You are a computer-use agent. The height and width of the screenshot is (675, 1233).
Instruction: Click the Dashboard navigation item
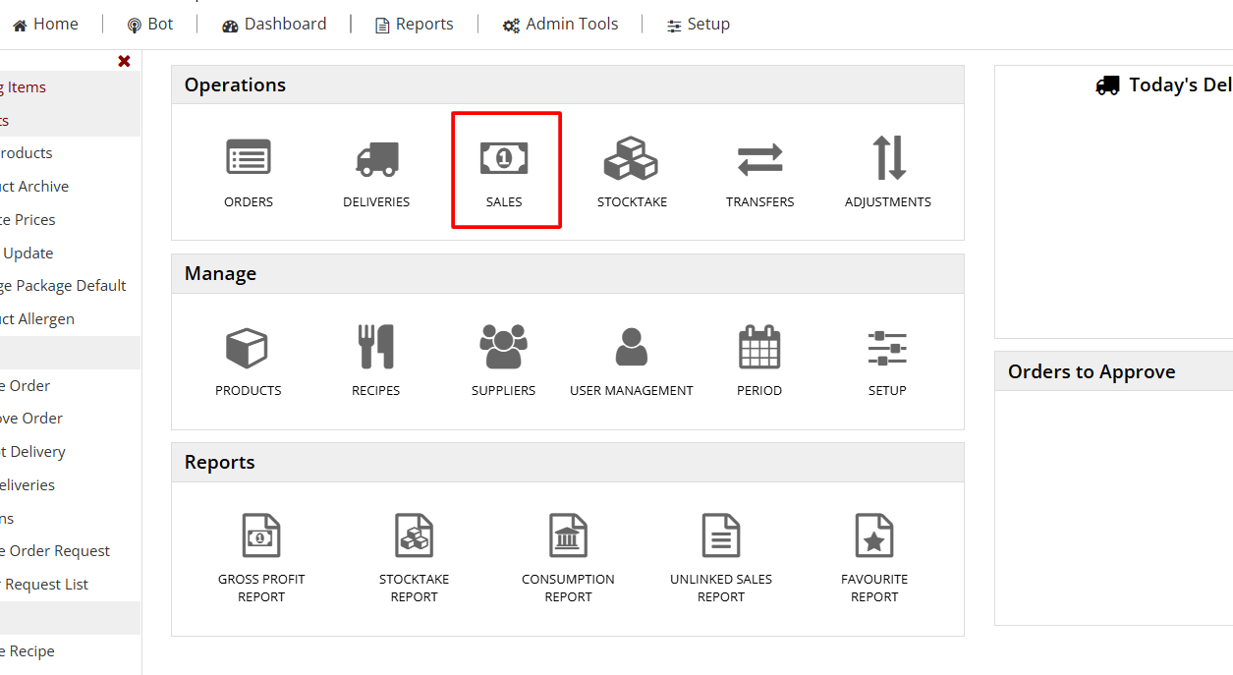pos(274,25)
